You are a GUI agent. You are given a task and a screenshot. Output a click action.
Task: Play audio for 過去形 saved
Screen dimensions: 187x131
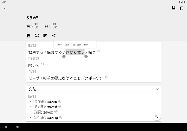[x=60, y=107]
